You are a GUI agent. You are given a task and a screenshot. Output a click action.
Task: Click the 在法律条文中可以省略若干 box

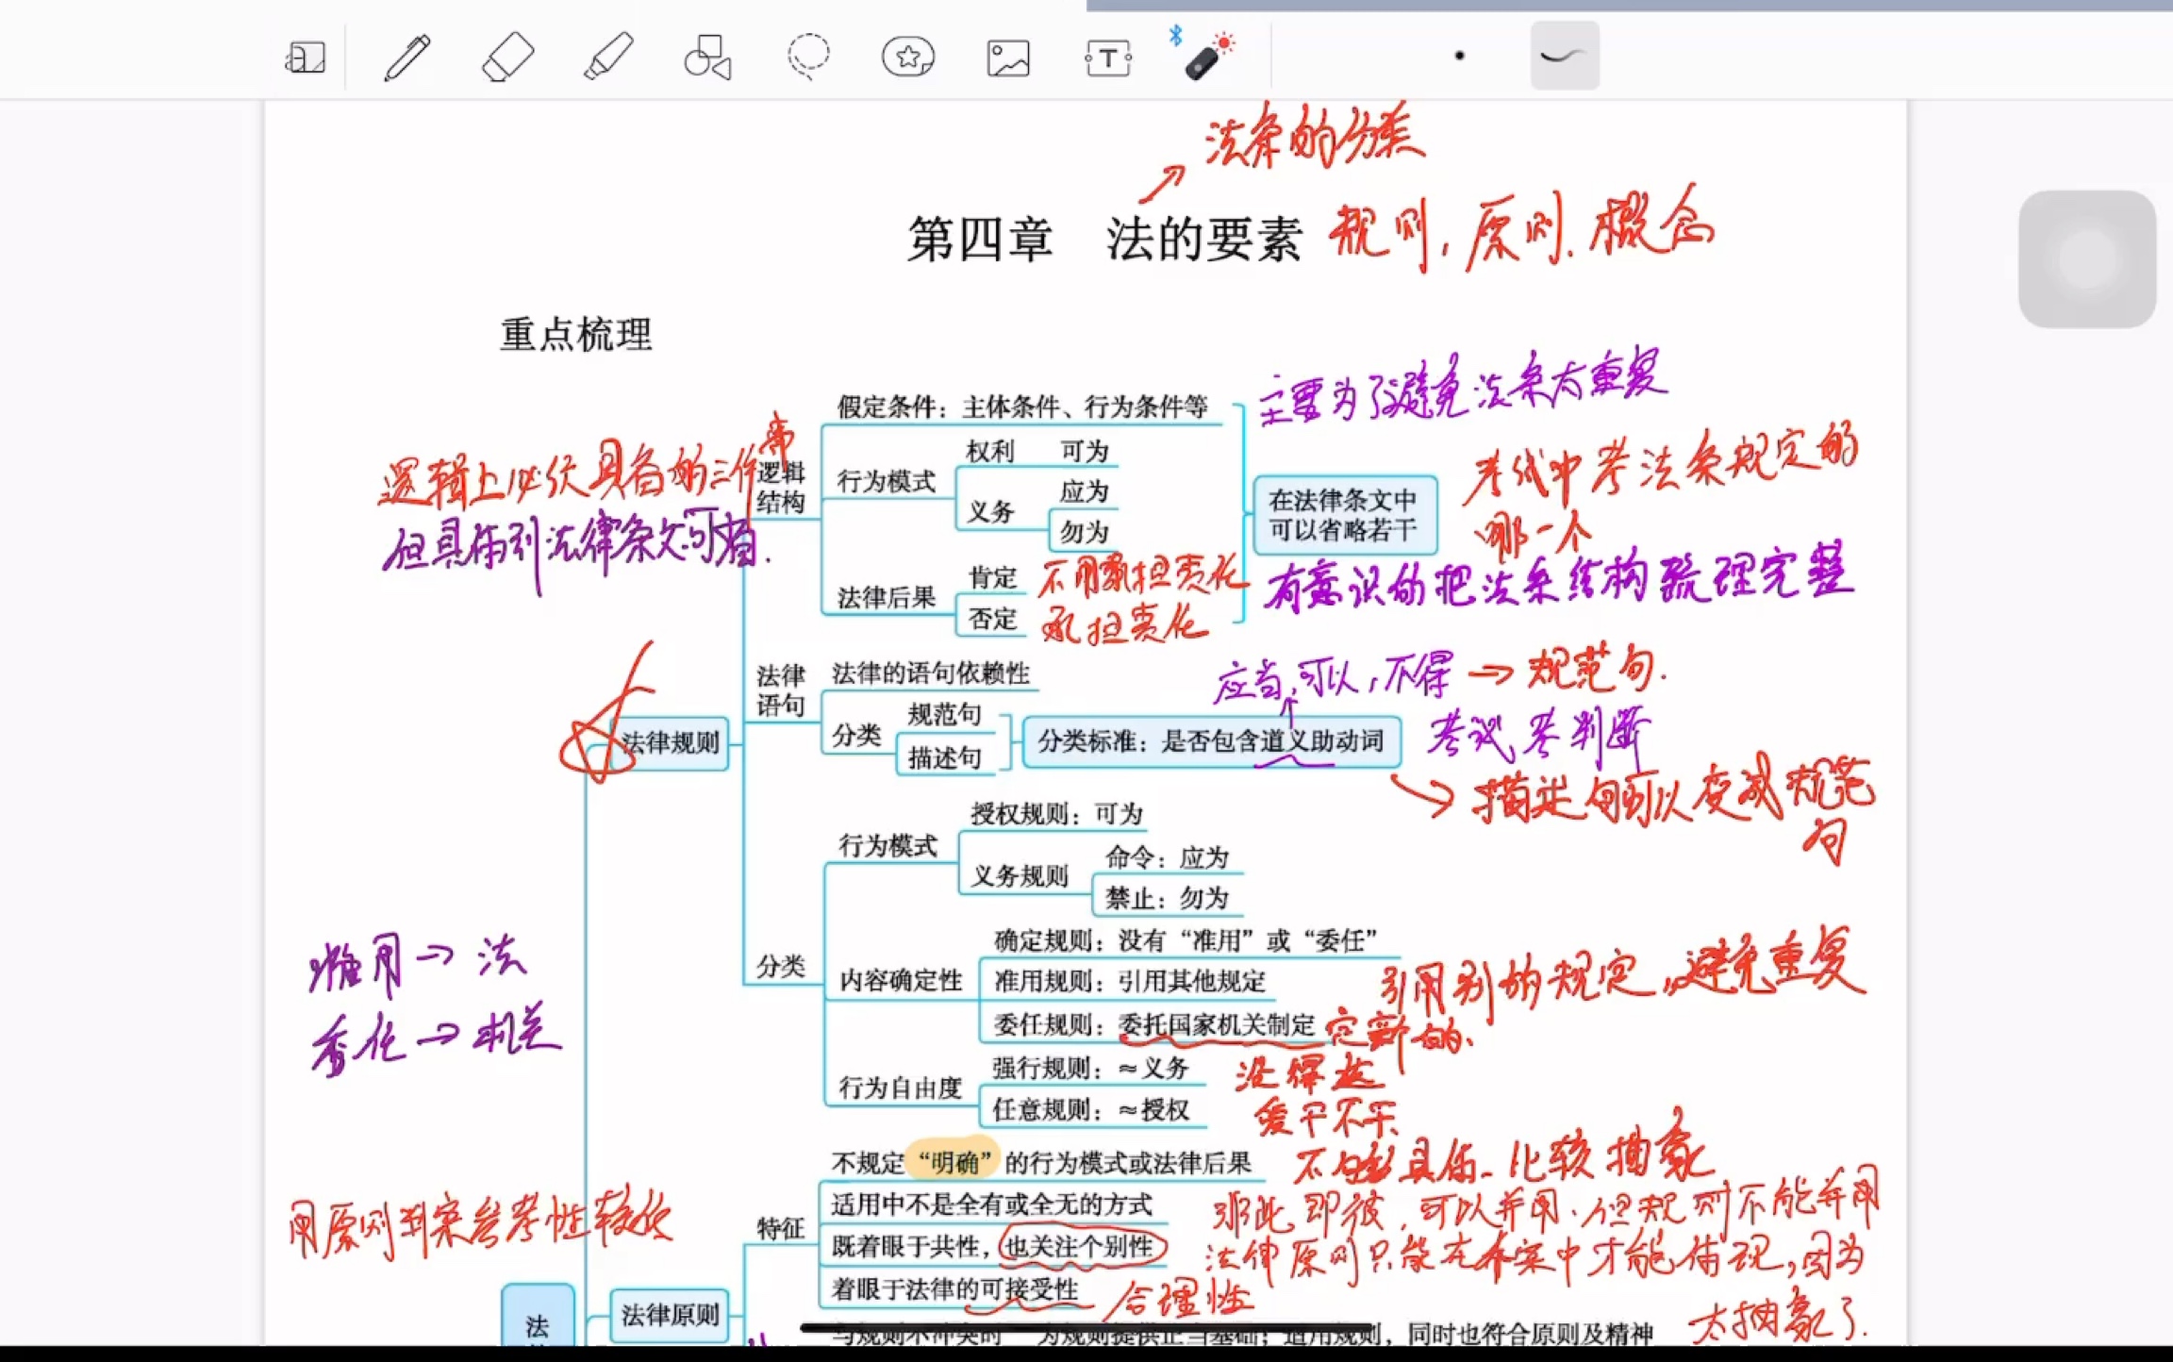pos(1345,515)
